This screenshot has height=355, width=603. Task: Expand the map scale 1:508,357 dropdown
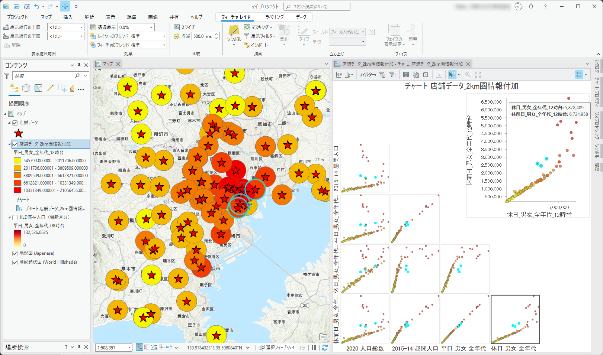129,348
